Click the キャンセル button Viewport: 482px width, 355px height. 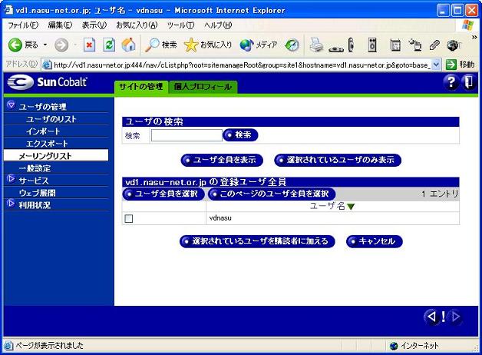point(375,241)
